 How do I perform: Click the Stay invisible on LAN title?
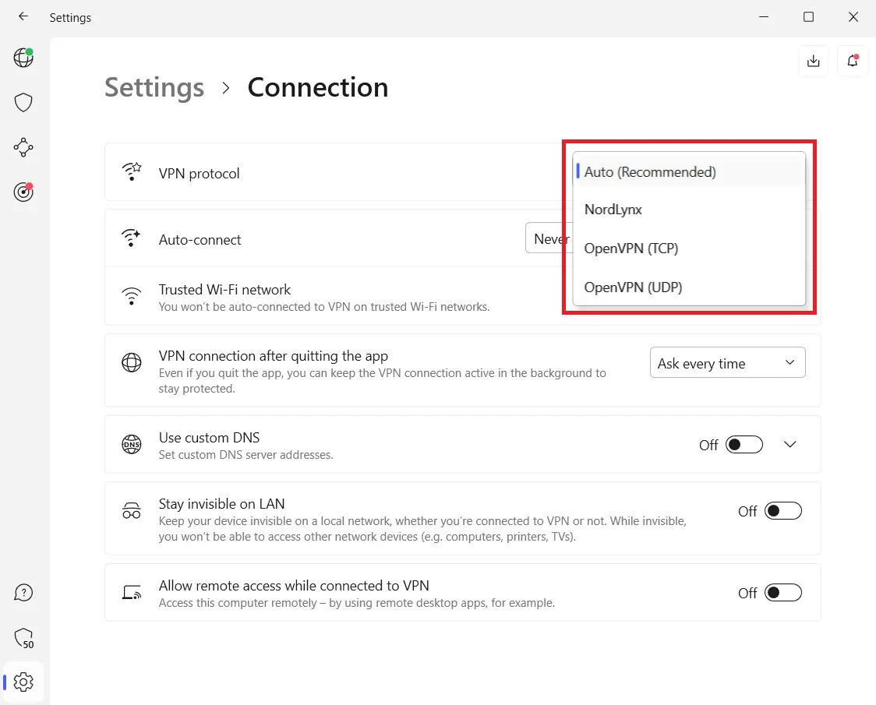pyautogui.click(x=221, y=504)
